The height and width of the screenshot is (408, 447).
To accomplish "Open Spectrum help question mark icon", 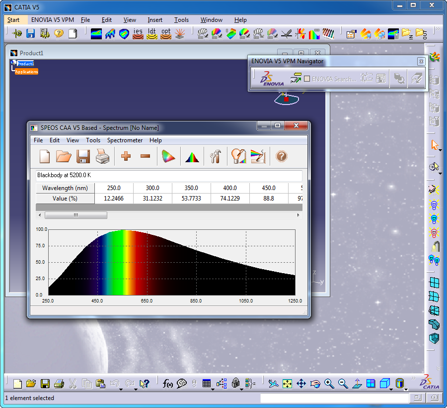I will 282,156.
